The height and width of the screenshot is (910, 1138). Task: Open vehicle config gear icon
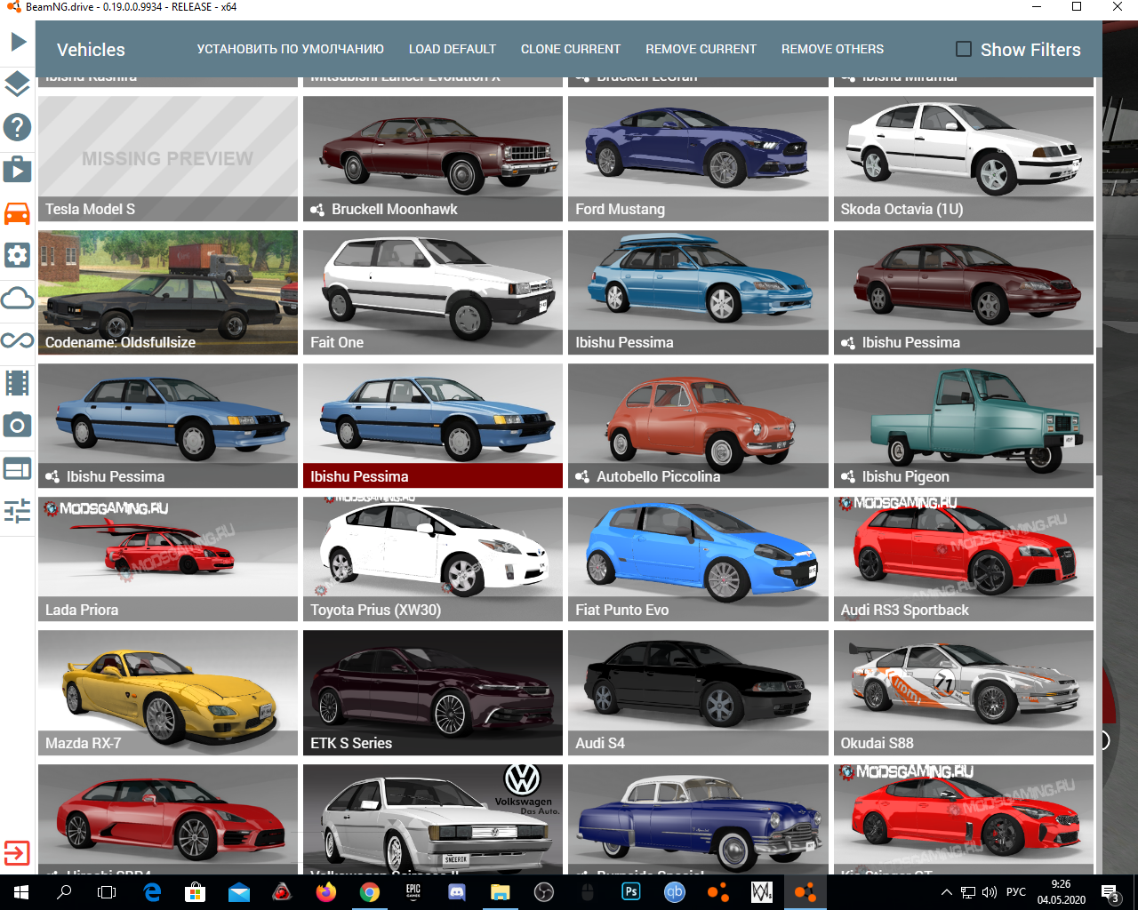[x=18, y=255]
